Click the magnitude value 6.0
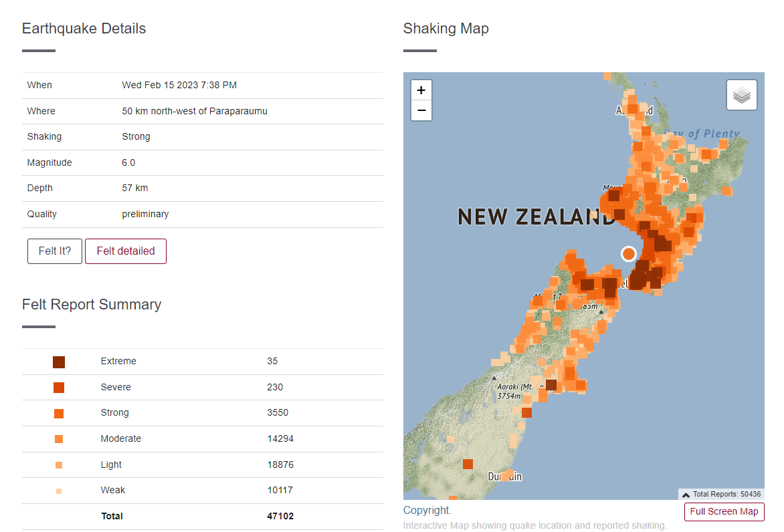Image resolution: width=784 pixels, height=532 pixels. tap(128, 162)
